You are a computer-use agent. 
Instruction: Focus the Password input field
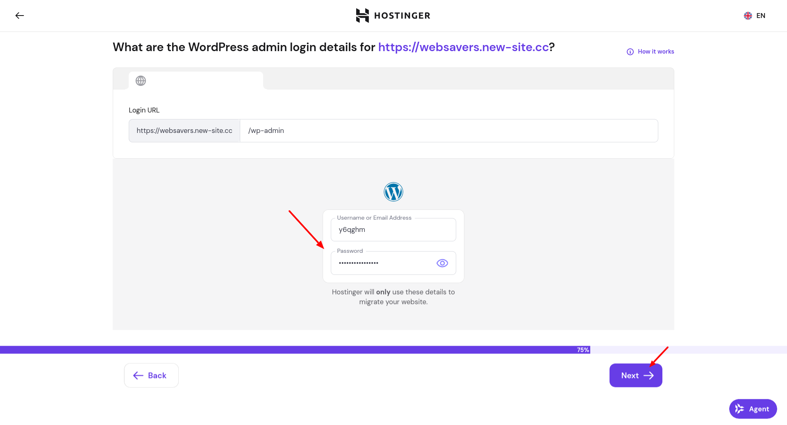click(x=393, y=263)
